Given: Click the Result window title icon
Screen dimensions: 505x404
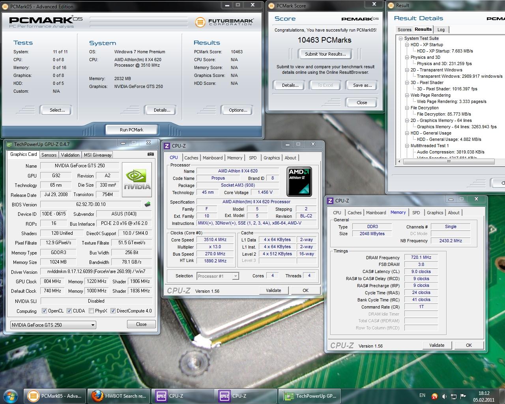Looking at the screenshot, I should click(391, 6).
